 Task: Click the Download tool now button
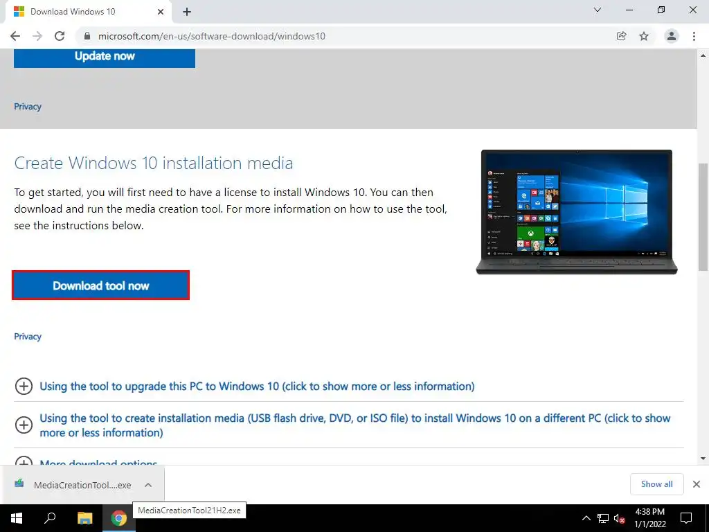coord(100,285)
